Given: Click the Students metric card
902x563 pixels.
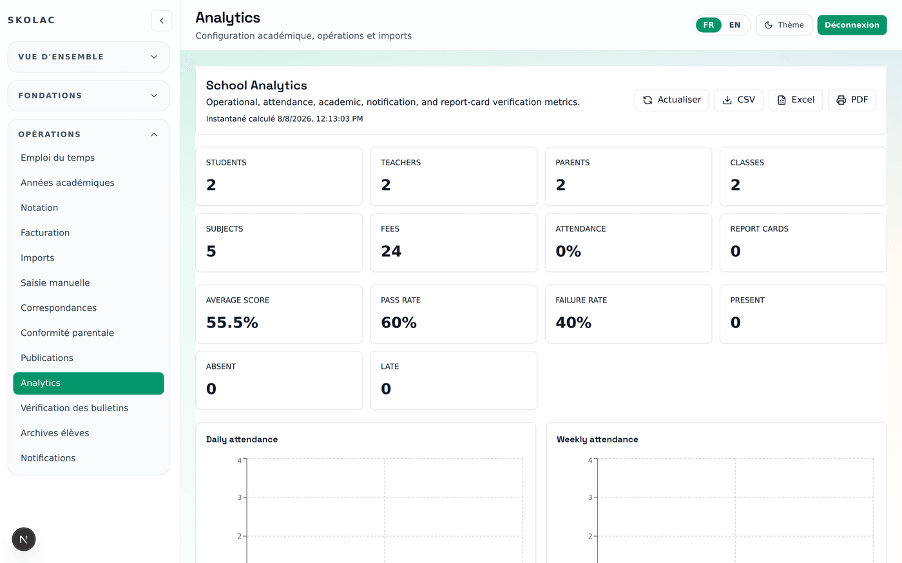Looking at the screenshot, I should [279, 176].
